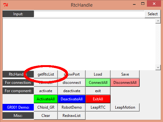Click the 'GR001 Demo:' blue label
This screenshot has width=163, height=122.
[x=18, y=107]
